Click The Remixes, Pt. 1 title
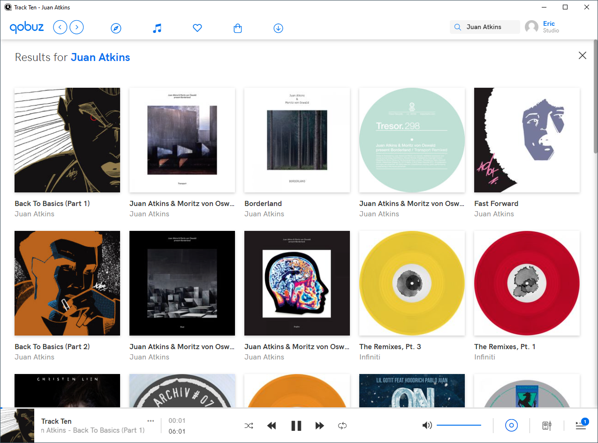The width and height of the screenshot is (598, 443). click(505, 347)
